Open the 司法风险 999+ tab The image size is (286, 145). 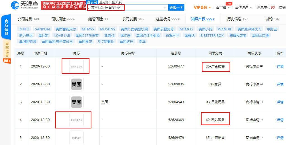(x=63, y=19)
